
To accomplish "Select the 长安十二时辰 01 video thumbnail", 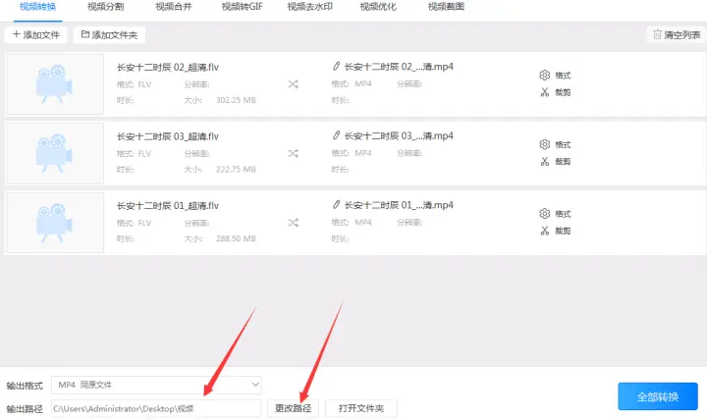I will (55, 223).
